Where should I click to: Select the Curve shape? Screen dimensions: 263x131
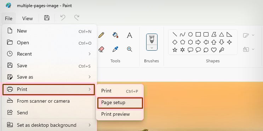click(183, 35)
